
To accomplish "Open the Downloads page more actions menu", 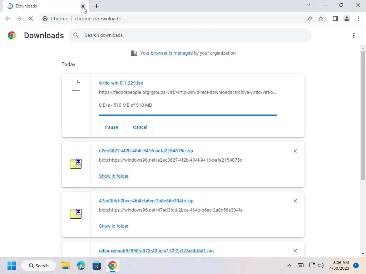I will tap(354, 35).
